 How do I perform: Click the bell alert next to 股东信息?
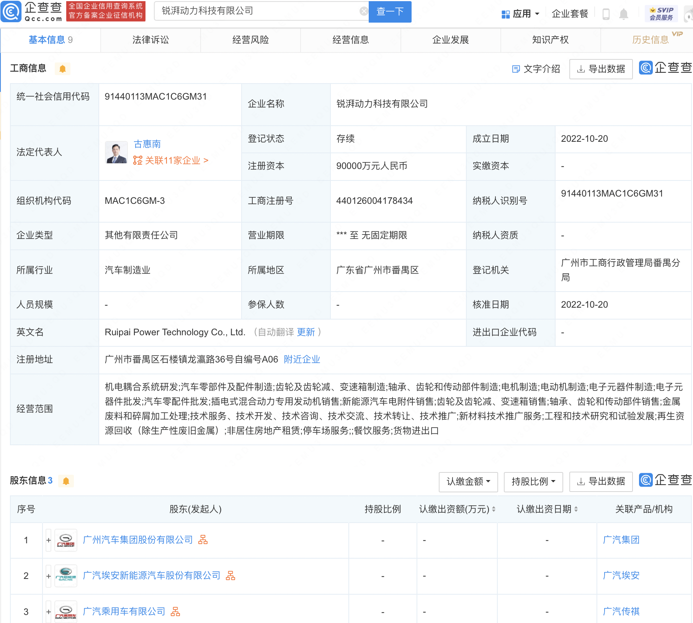66,481
